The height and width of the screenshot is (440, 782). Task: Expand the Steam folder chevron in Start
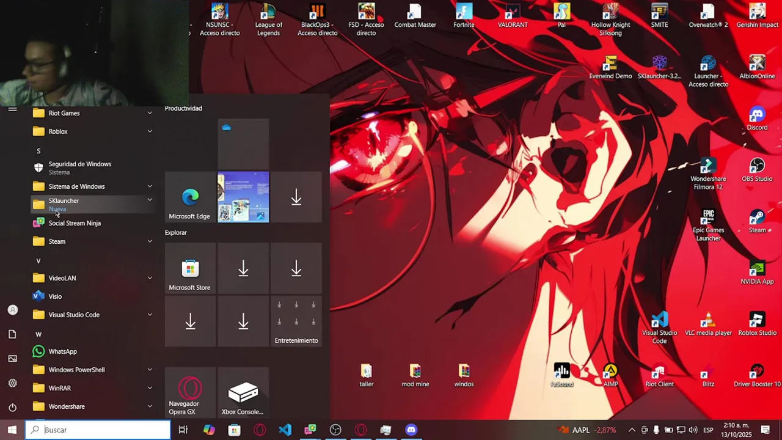150,241
